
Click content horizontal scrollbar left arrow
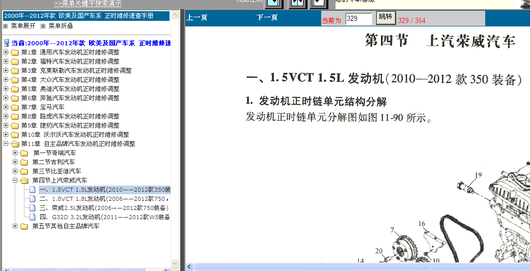point(189,266)
